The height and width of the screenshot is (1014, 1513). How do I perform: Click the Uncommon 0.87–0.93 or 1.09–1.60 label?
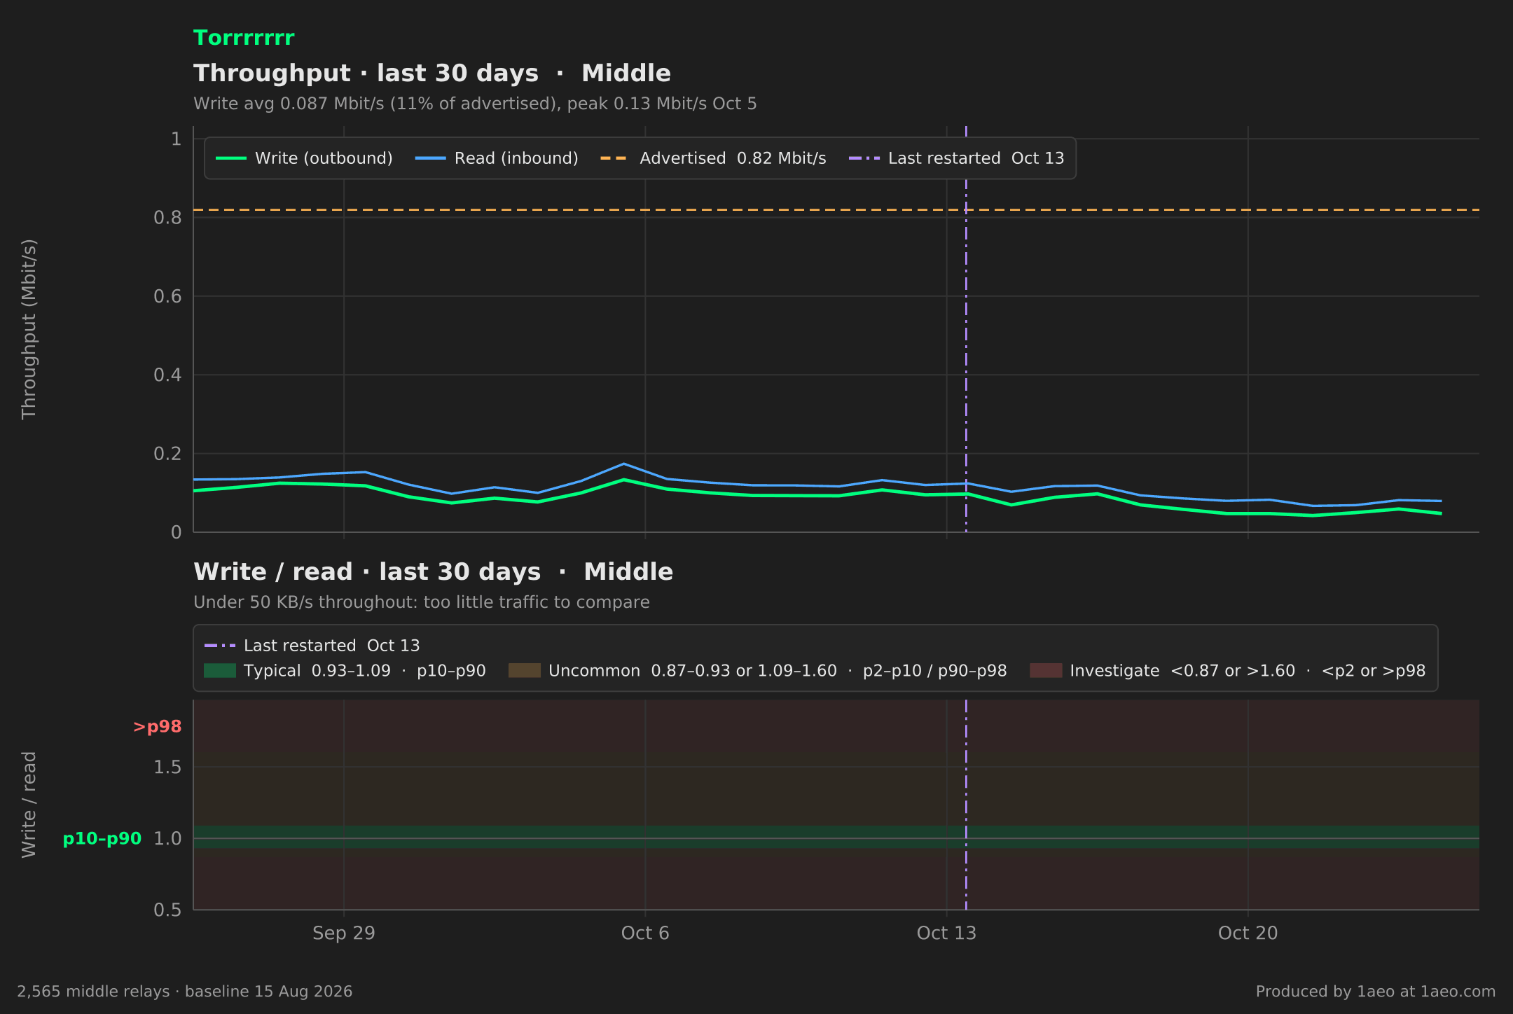[778, 671]
